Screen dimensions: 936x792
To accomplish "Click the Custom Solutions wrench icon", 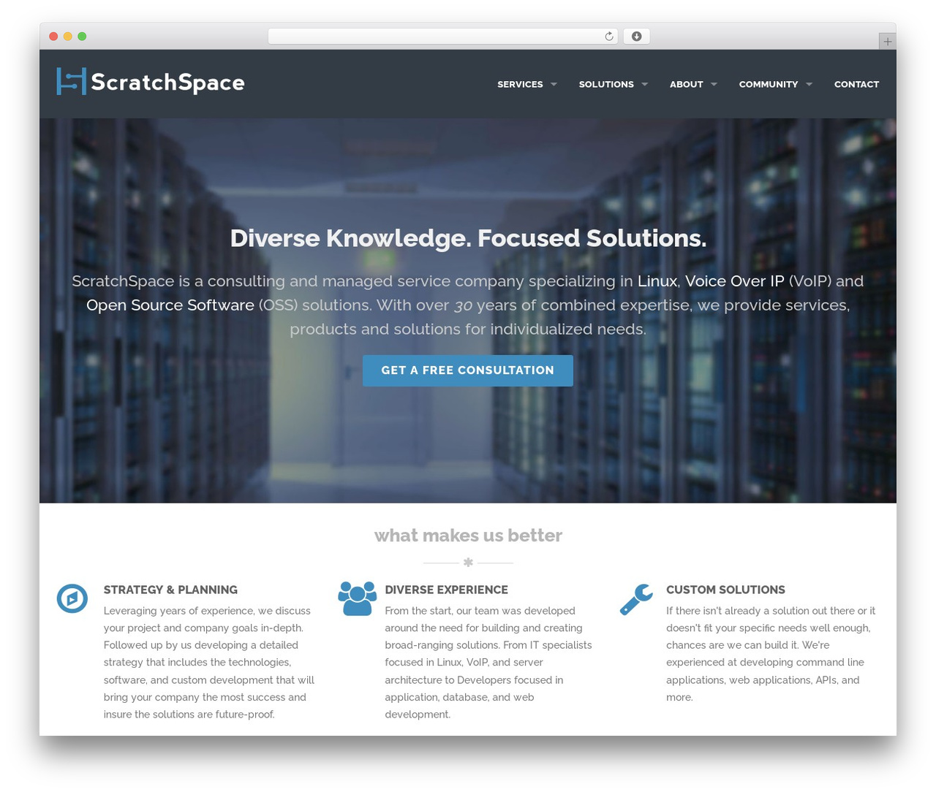I will click(636, 599).
